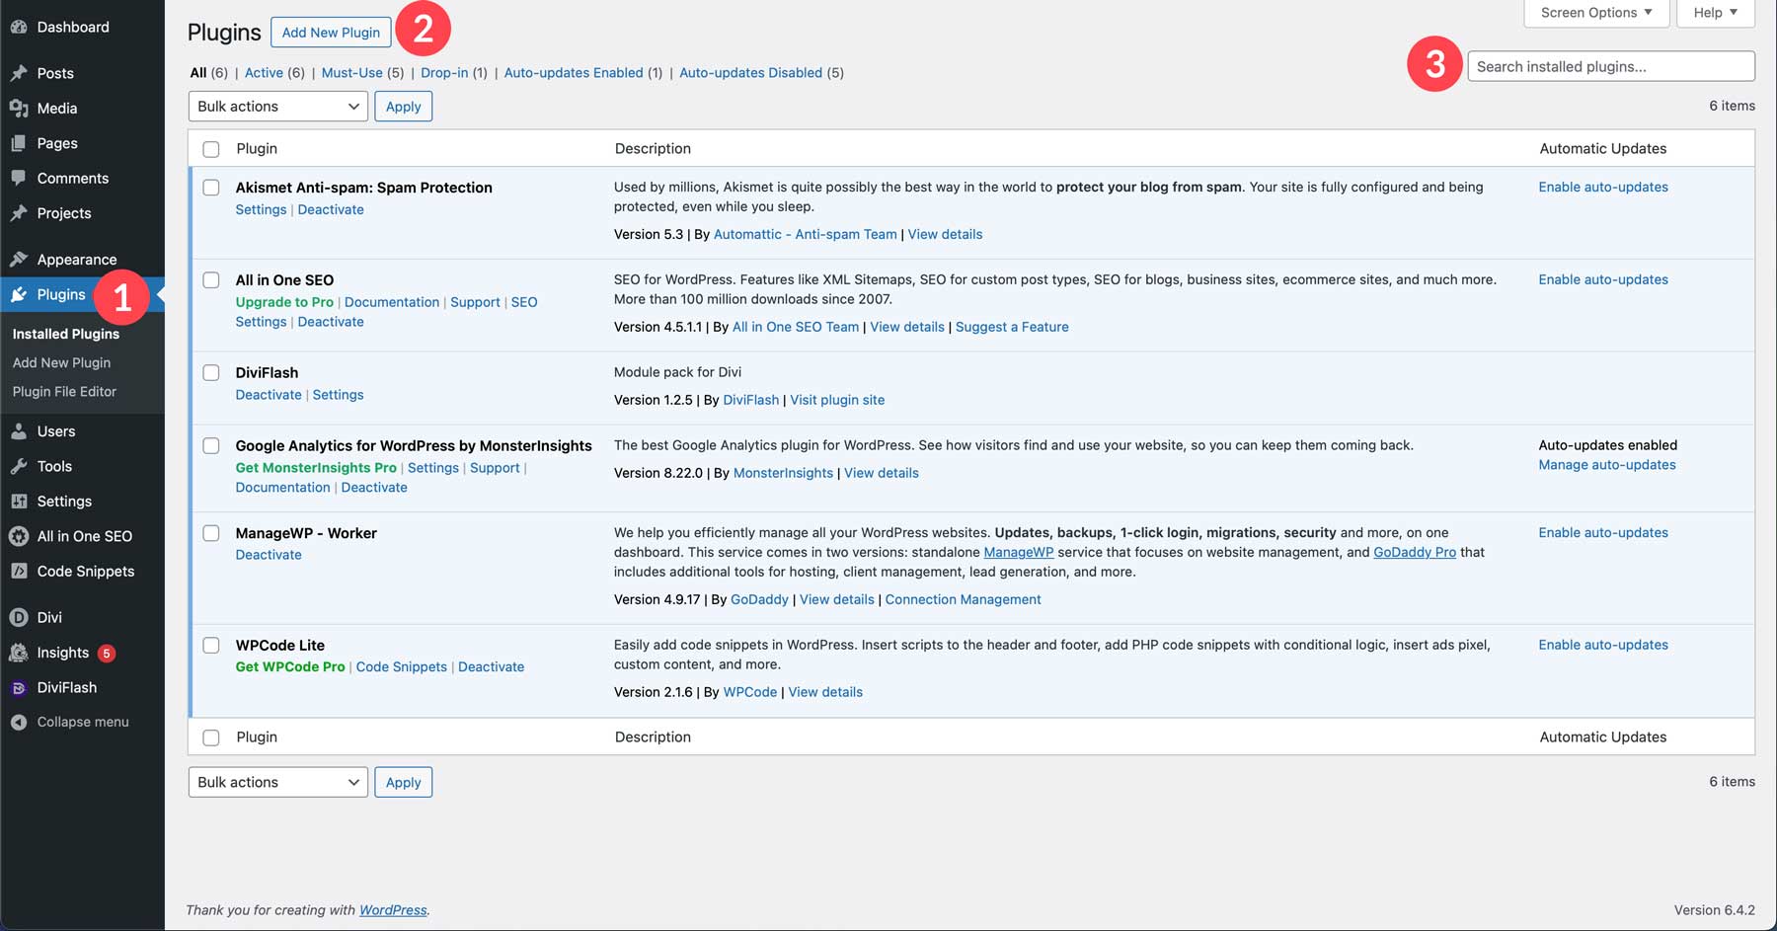Expand the Screen Options panel
The width and height of the screenshot is (1777, 931).
pyautogui.click(x=1596, y=13)
